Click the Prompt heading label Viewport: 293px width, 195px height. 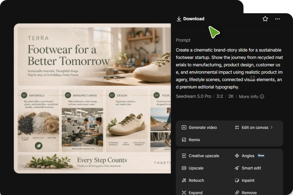pos(183,40)
